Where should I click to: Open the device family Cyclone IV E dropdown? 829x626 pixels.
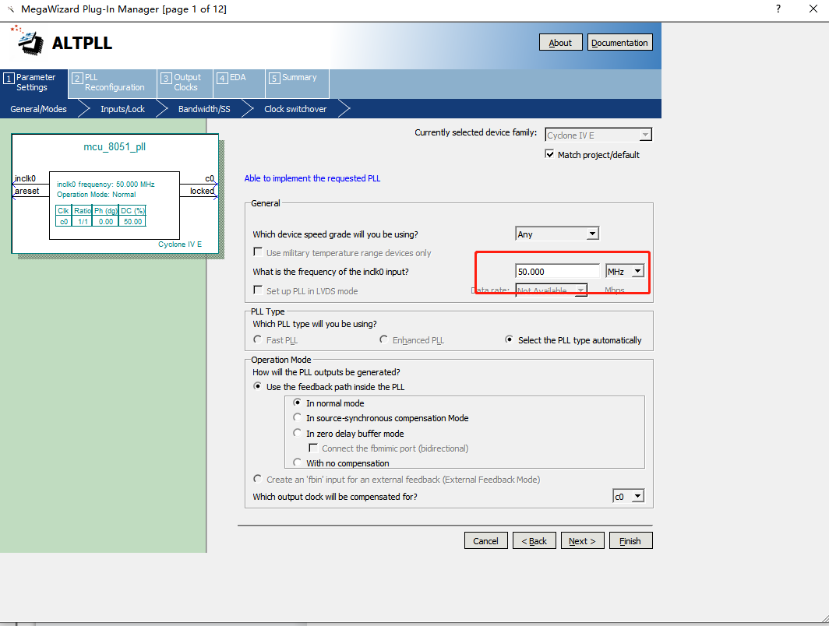[598, 135]
